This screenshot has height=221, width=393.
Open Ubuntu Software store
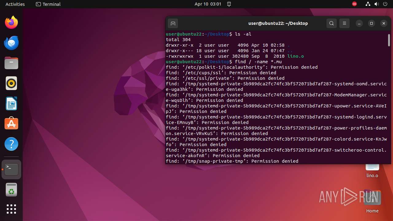[x=11, y=124]
